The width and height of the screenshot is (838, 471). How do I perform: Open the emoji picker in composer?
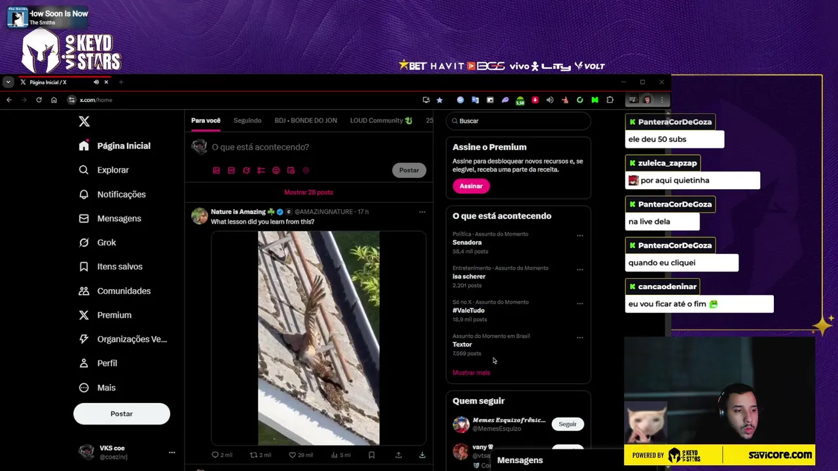pos(276,170)
